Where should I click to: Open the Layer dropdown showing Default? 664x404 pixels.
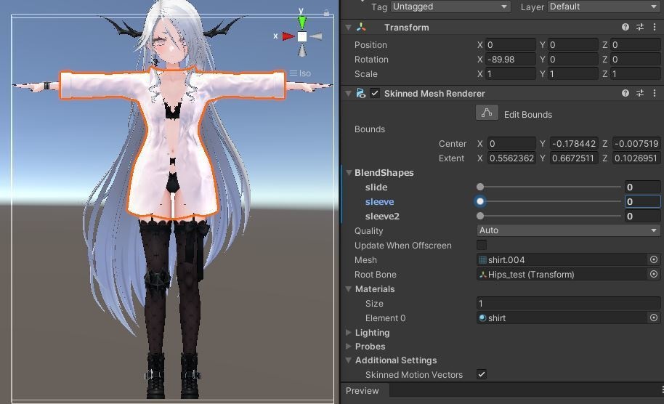[x=604, y=7]
